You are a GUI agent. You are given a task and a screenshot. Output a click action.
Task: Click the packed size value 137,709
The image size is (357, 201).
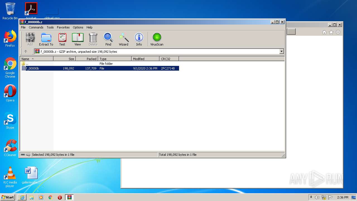(x=91, y=68)
